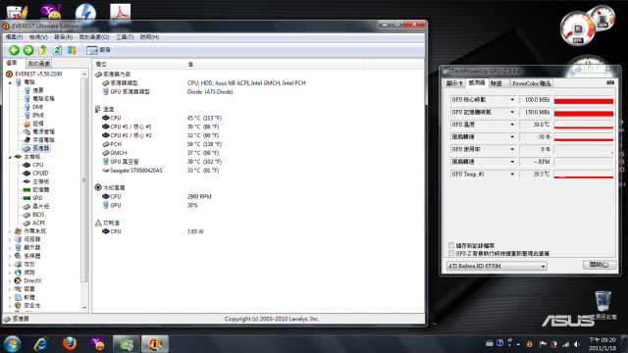
Task: Open the GPU temperature 39.0°C sensor dropdown
Action: click(512, 125)
